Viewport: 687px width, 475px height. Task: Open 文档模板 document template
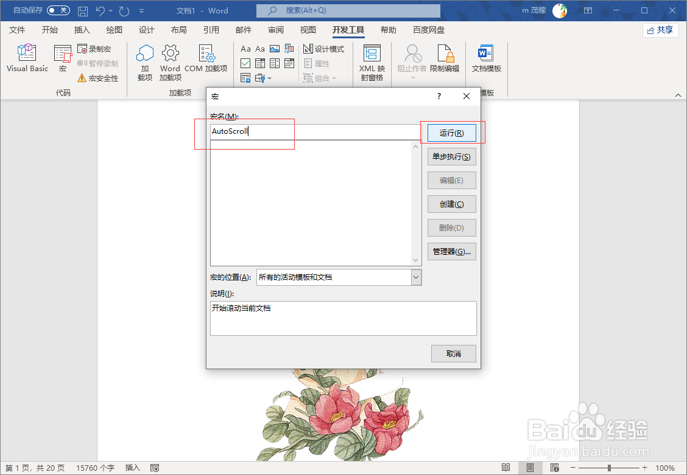point(487,58)
